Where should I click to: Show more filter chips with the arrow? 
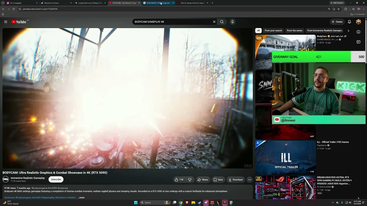coord(348,31)
